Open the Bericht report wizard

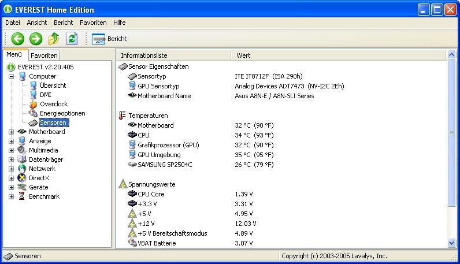[x=109, y=39]
